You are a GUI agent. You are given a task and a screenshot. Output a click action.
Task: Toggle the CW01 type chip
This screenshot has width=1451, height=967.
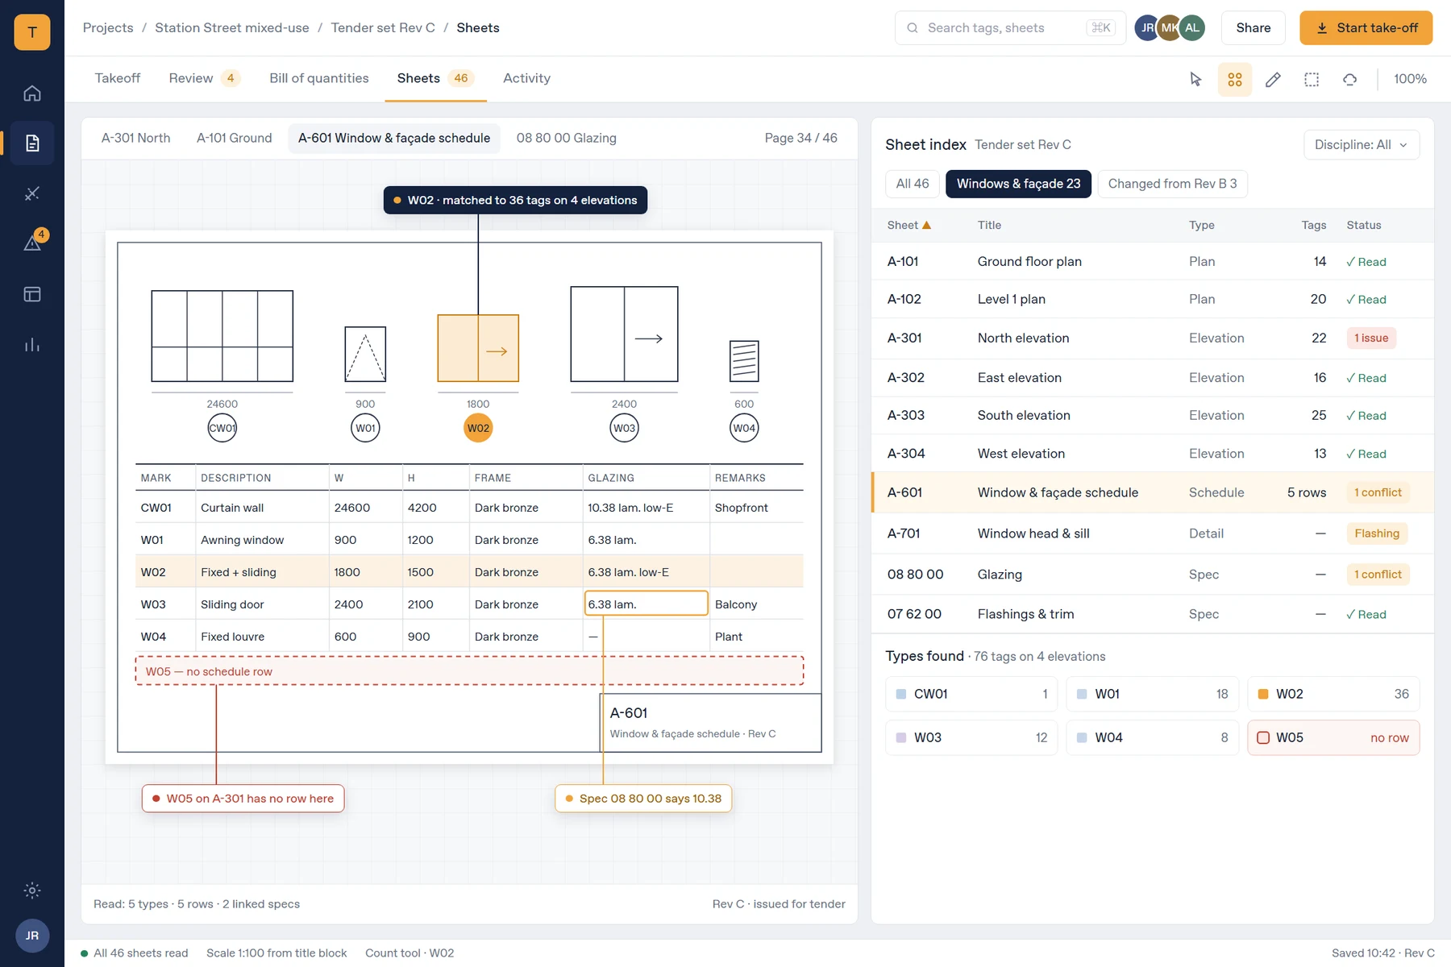[971, 694]
